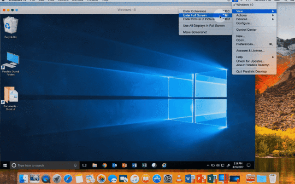The image size is (295, 184).
Task: Open Preferences... in the Parallels menu
Action: [x=254, y=44]
